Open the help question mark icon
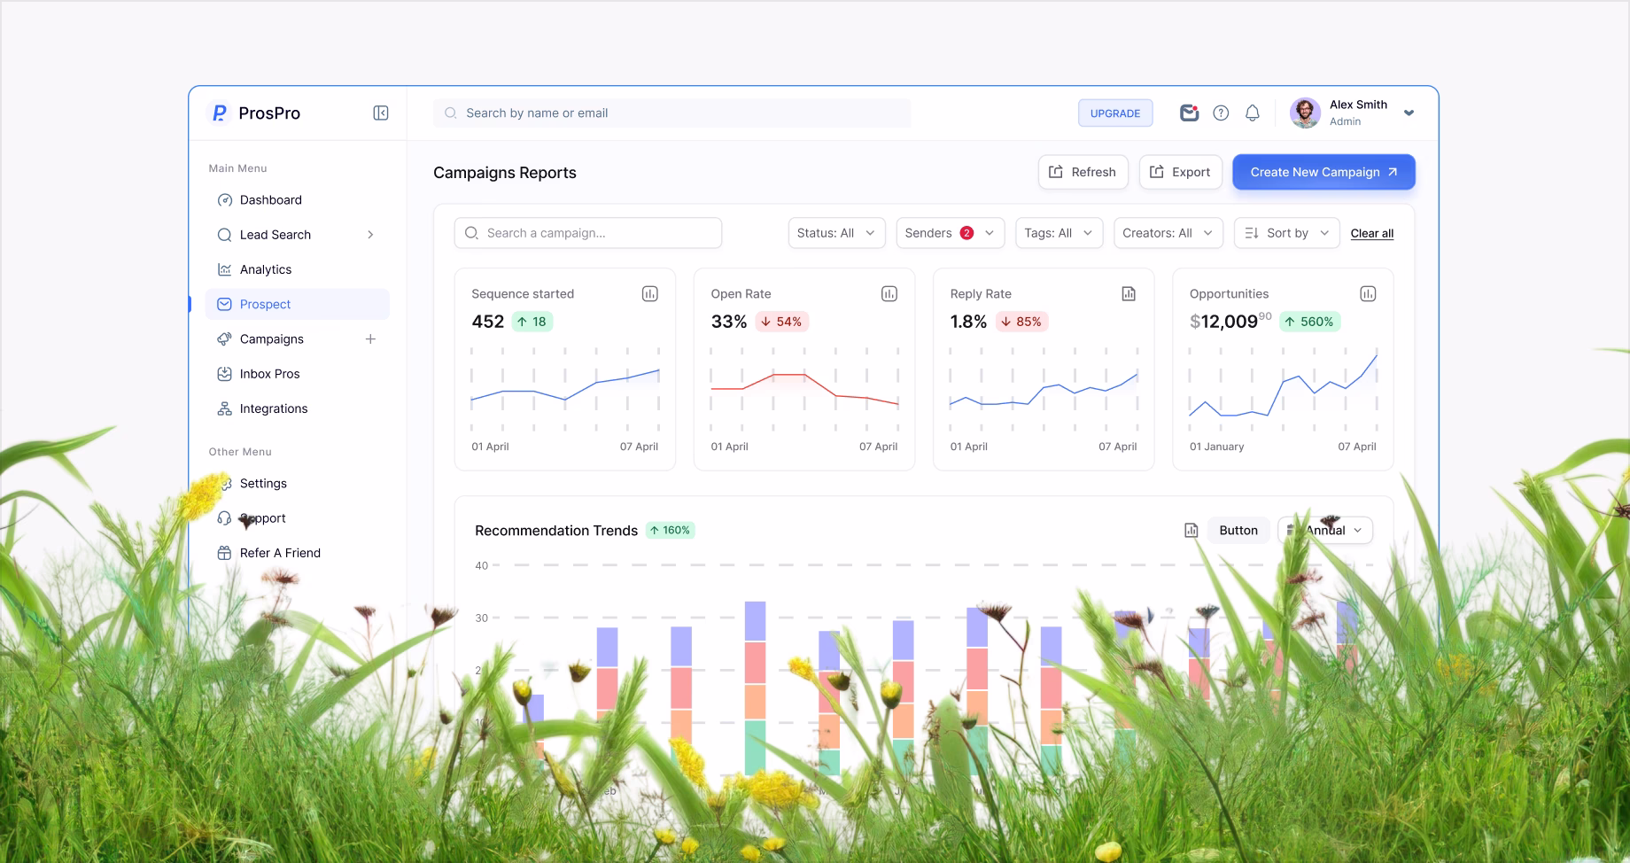This screenshot has height=863, width=1630. 1221,113
